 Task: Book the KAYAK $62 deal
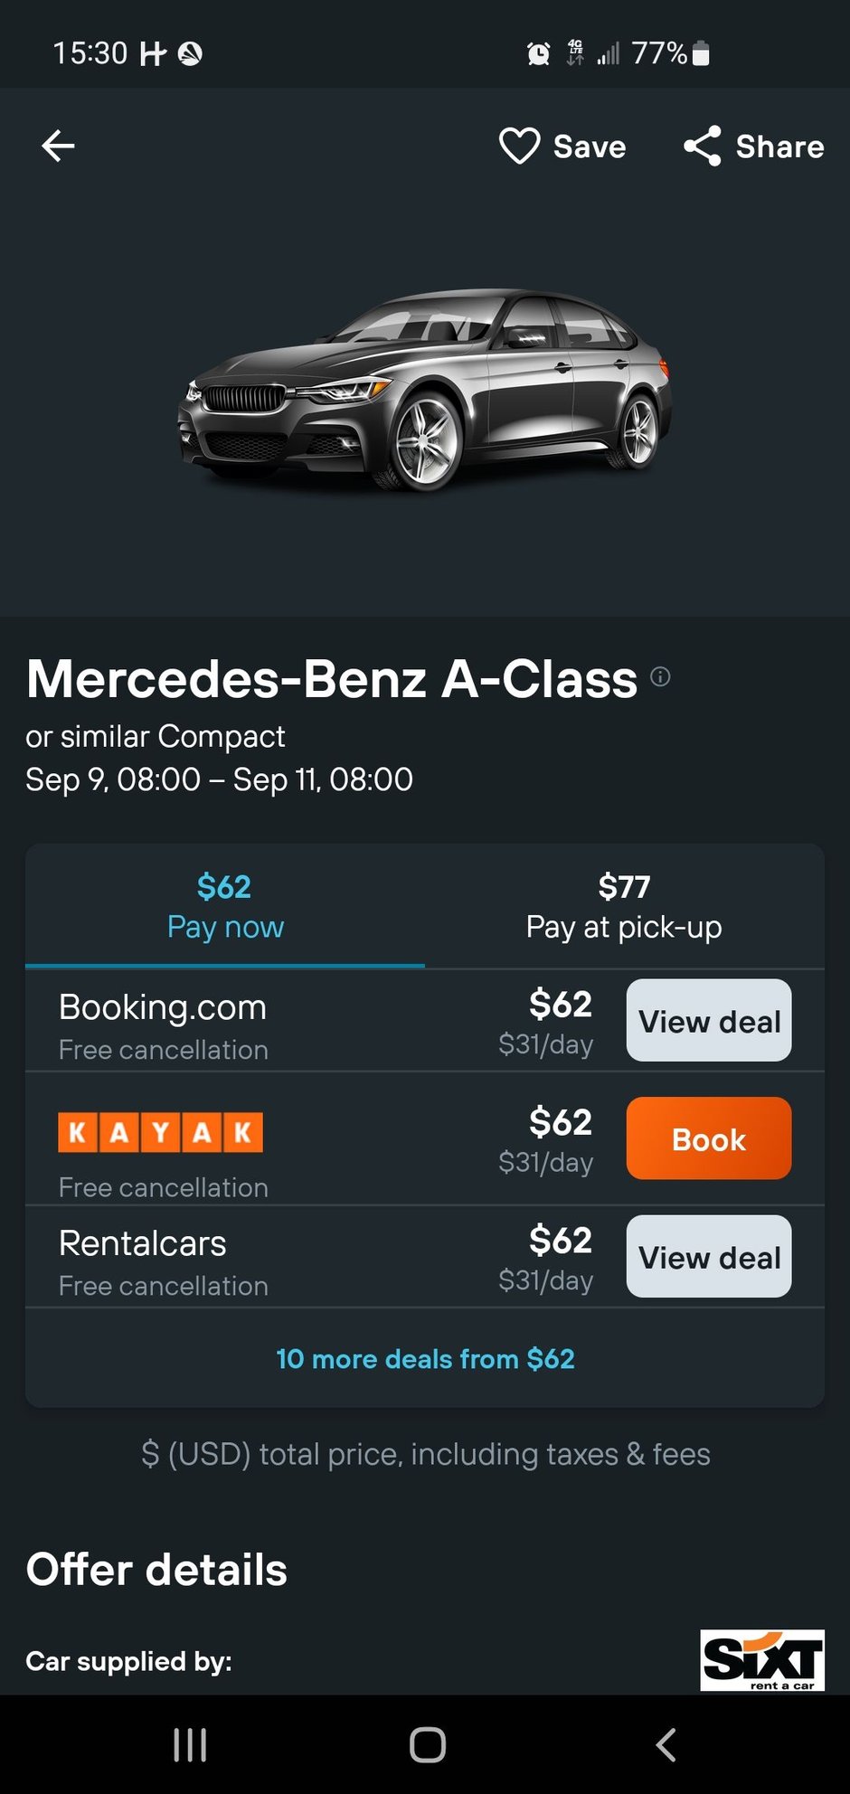[708, 1138]
